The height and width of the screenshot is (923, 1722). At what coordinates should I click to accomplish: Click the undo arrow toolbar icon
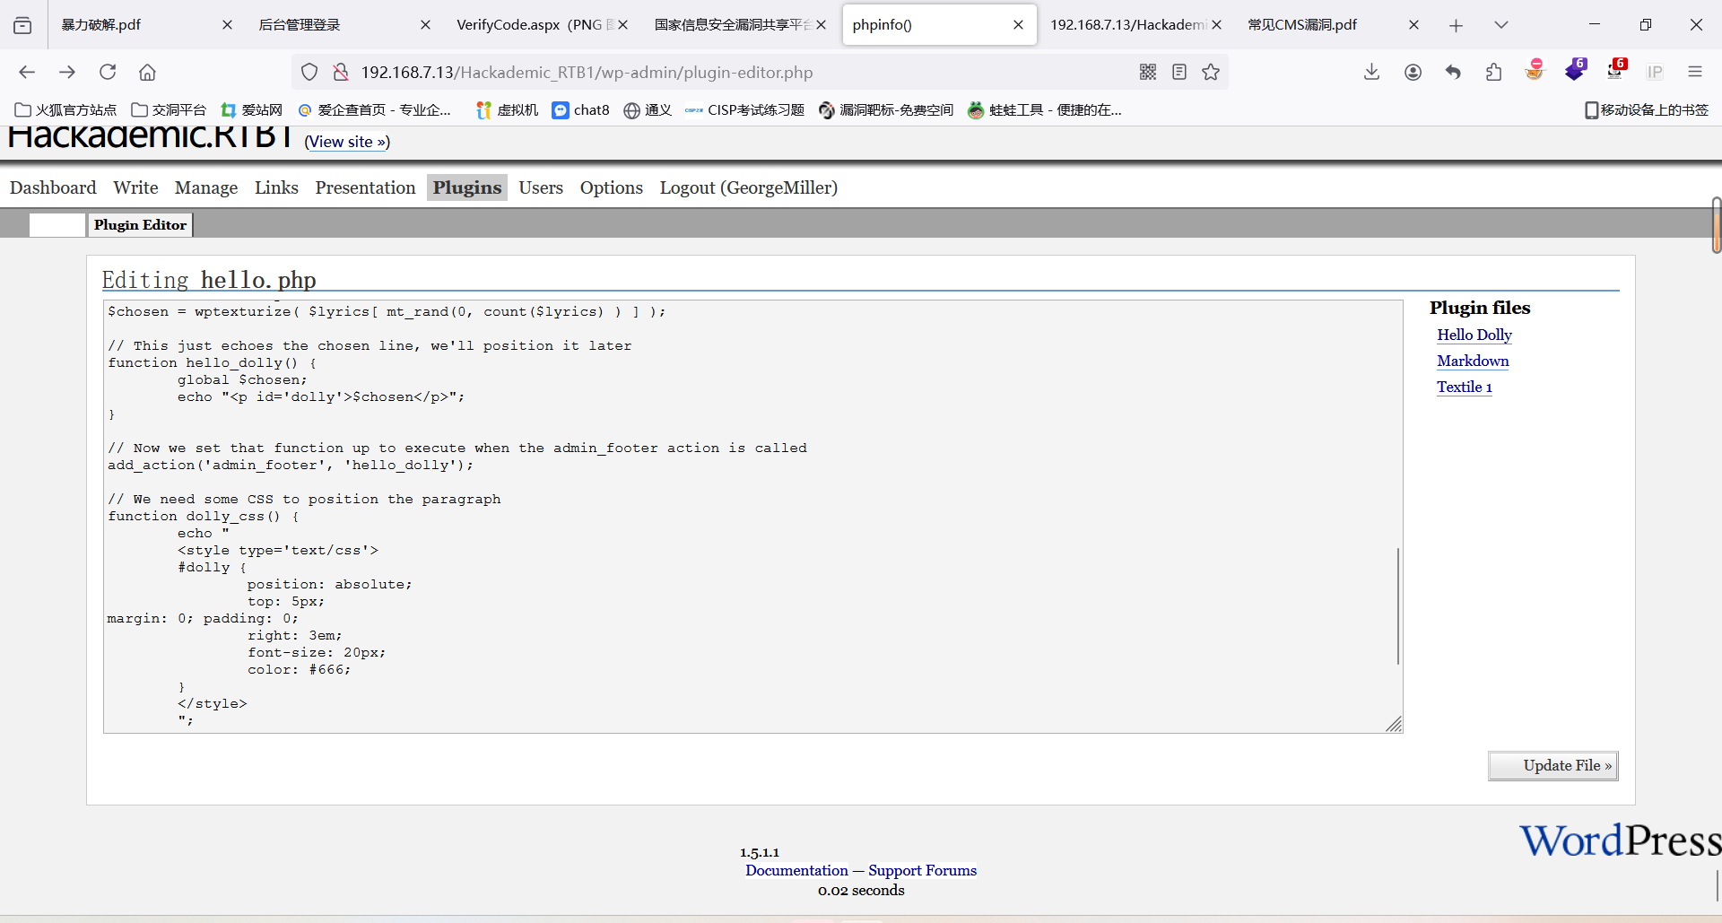pos(1453,72)
